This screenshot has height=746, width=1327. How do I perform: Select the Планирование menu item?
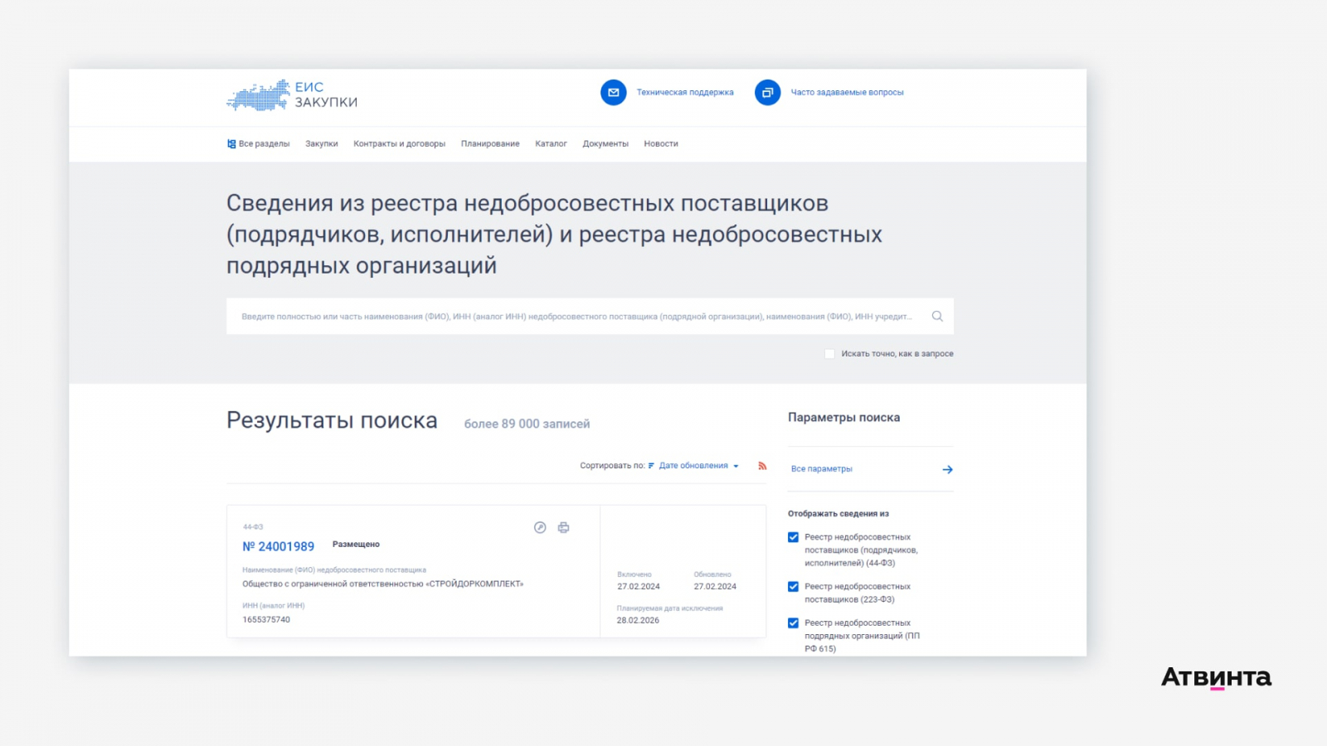(490, 143)
